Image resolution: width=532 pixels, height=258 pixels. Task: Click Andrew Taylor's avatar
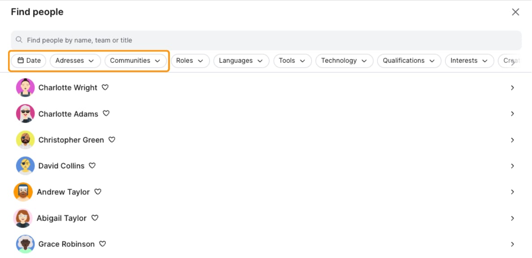coord(23,192)
